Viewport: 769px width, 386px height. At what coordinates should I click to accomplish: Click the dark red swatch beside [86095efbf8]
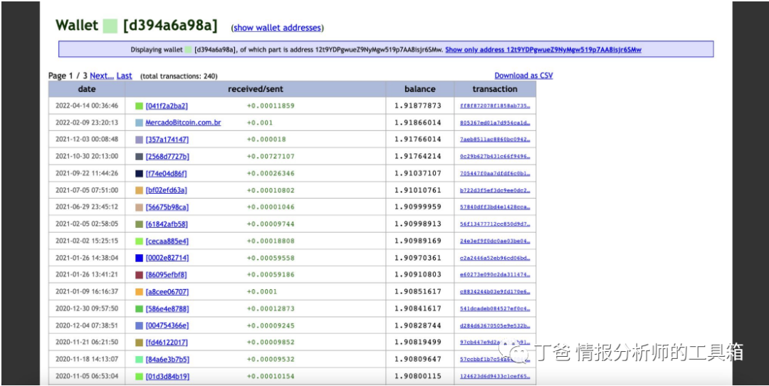click(x=140, y=275)
